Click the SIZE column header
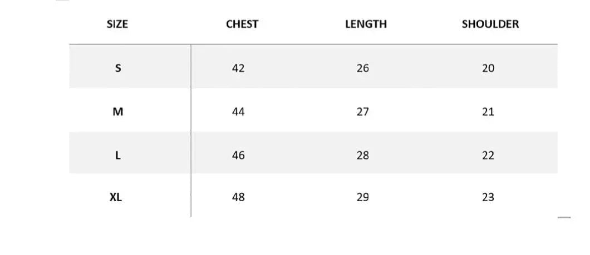Image resolution: width=590 pixels, height=255 pixels. pyautogui.click(x=117, y=24)
